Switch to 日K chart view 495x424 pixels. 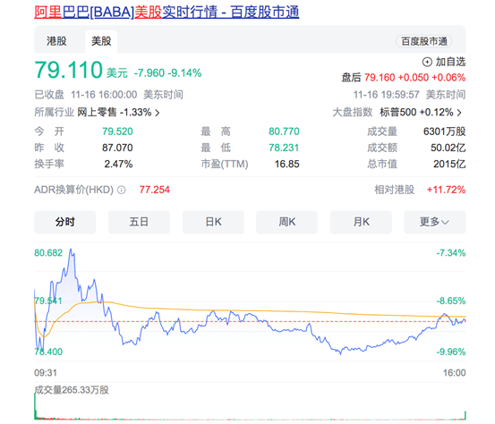coord(213,222)
